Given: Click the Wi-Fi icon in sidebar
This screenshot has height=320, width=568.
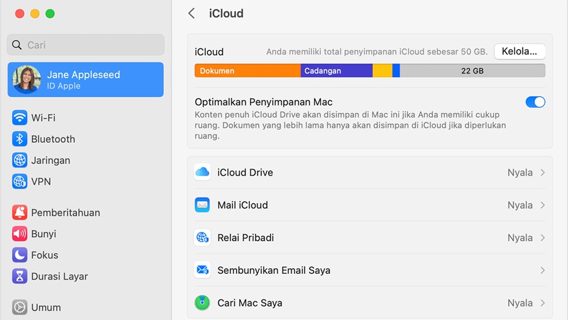Looking at the screenshot, I should (x=20, y=118).
